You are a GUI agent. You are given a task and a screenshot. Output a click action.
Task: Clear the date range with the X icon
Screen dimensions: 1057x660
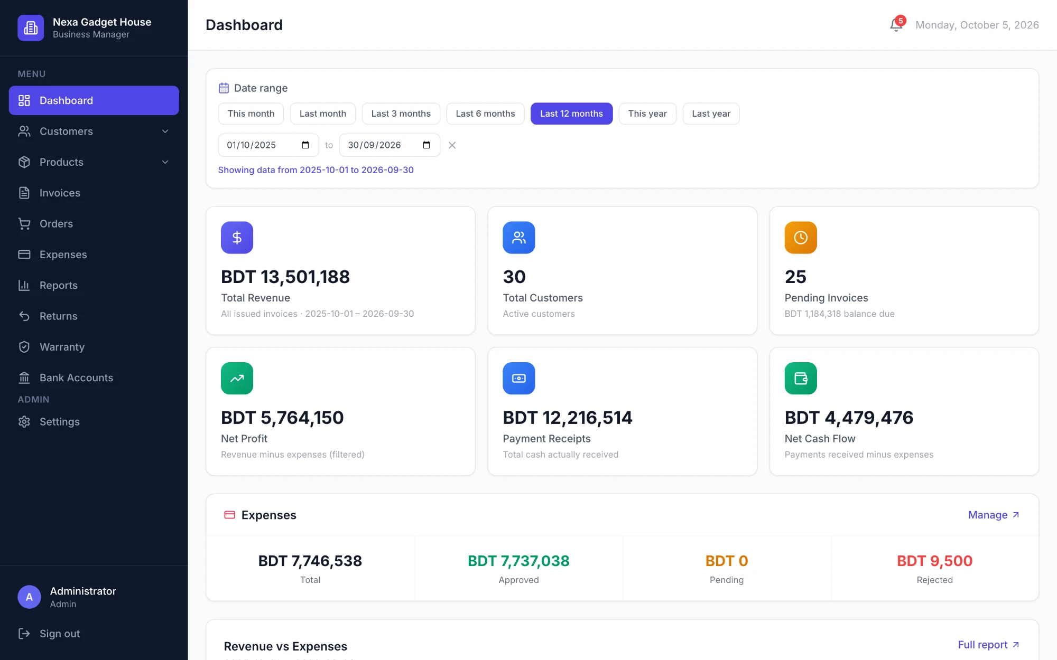point(452,145)
